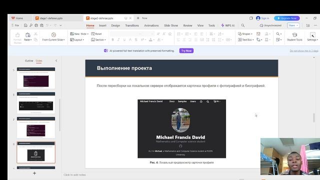Image resolution: width=320 pixels, height=180 pixels.
Task: Click 'Do not show me in 3 days' link
Action: coord(304,50)
